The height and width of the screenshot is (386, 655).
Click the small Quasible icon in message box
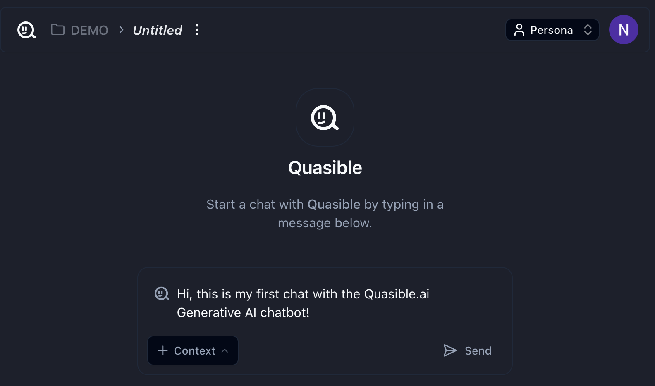(x=162, y=293)
